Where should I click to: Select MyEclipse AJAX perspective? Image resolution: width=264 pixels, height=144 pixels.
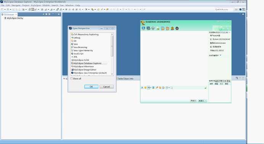(x=80, y=60)
